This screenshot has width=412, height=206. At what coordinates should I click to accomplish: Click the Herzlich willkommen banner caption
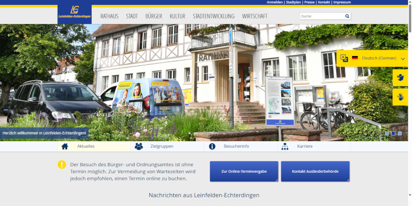44,133
